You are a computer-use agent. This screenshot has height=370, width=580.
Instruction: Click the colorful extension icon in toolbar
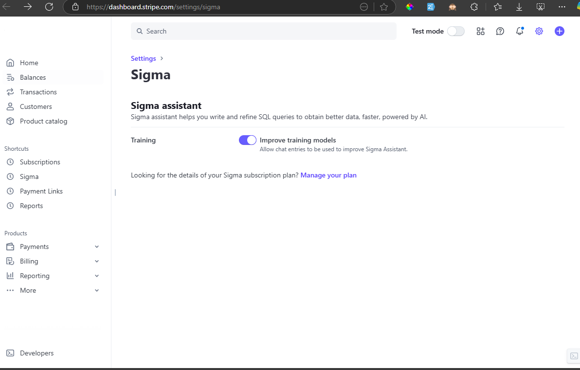coord(410,7)
